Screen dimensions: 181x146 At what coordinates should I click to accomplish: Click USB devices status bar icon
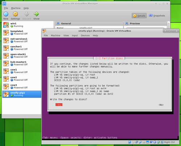[140, 142]
